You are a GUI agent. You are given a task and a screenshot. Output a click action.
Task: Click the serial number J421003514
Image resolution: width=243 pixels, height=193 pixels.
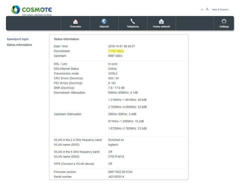pos(116,177)
